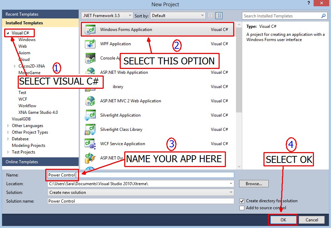Image resolution: width=331 pixels, height=228 pixels.
Task: Switch to medium icons list view
Action: (x=219, y=16)
